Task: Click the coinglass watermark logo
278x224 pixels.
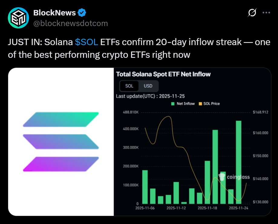Action: pos(234,177)
